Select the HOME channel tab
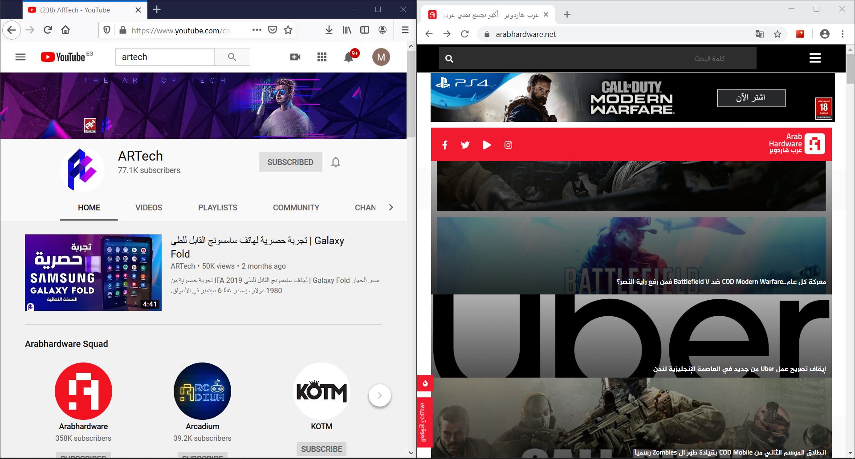 click(89, 208)
